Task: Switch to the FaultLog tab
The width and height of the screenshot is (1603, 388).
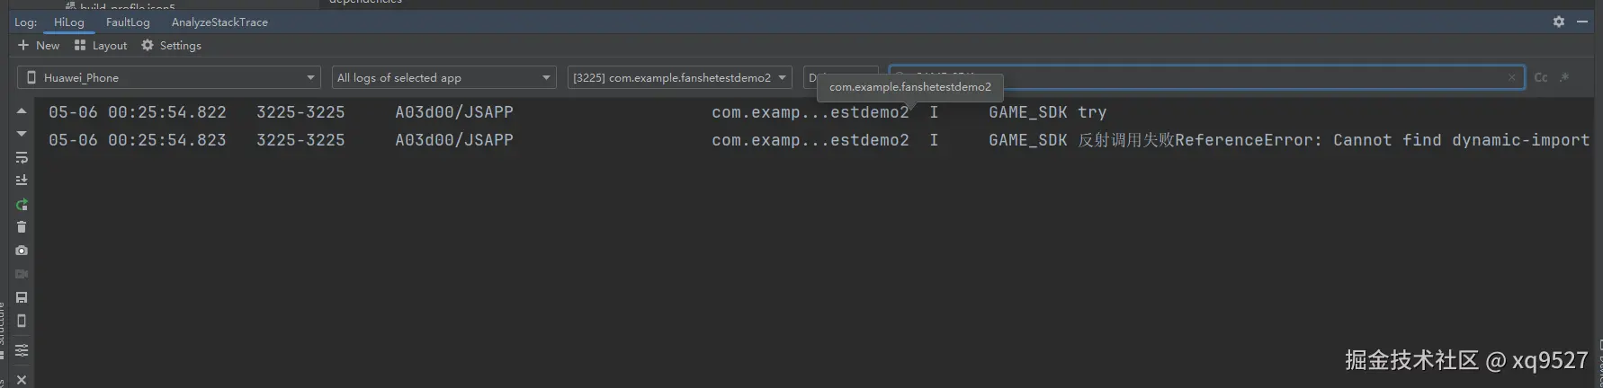Action: (128, 22)
